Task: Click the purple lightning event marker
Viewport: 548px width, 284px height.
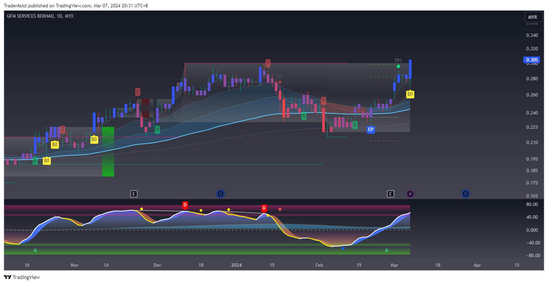Action: point(410,194)
